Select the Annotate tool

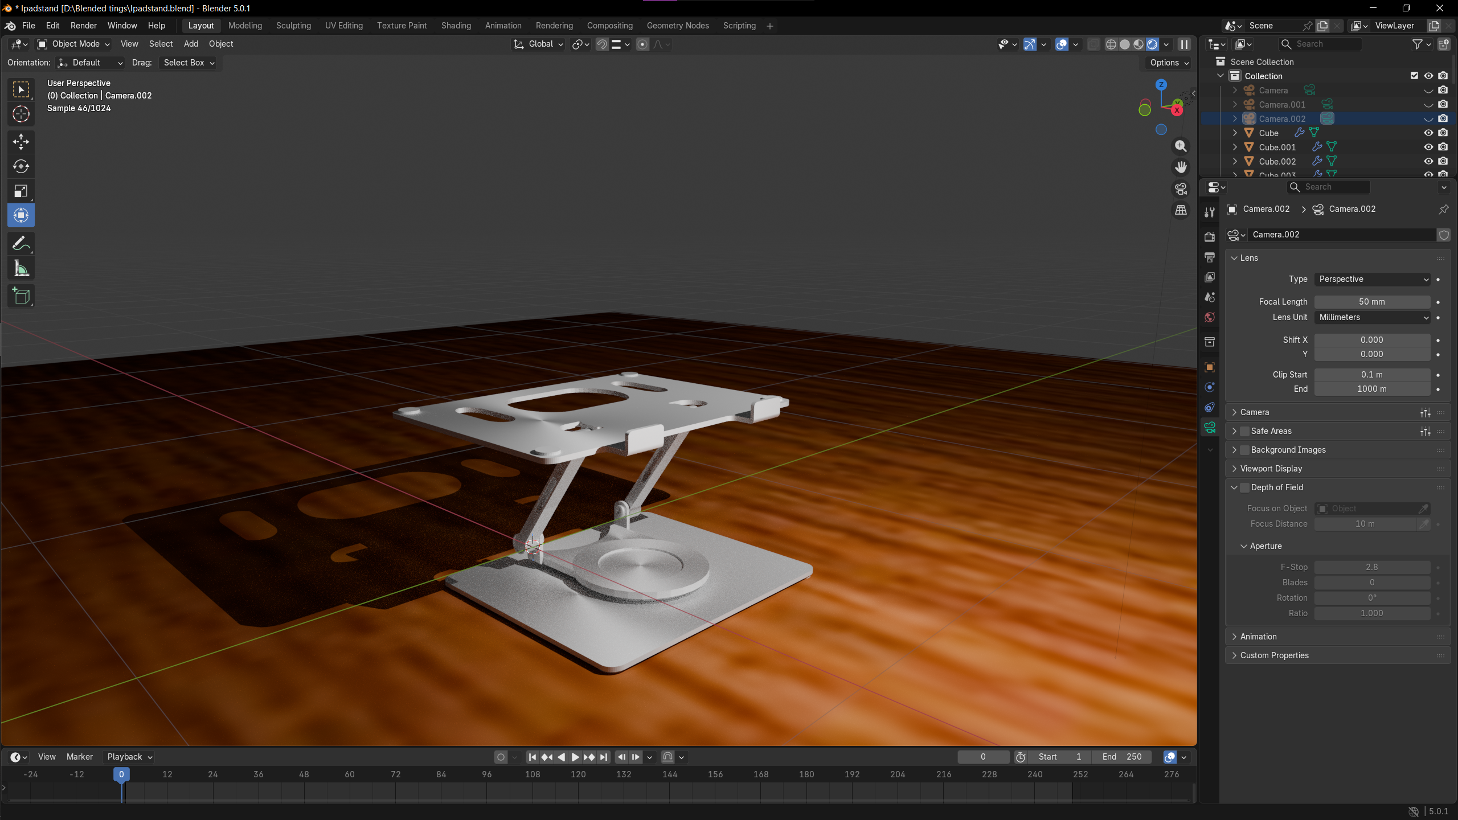21,244
